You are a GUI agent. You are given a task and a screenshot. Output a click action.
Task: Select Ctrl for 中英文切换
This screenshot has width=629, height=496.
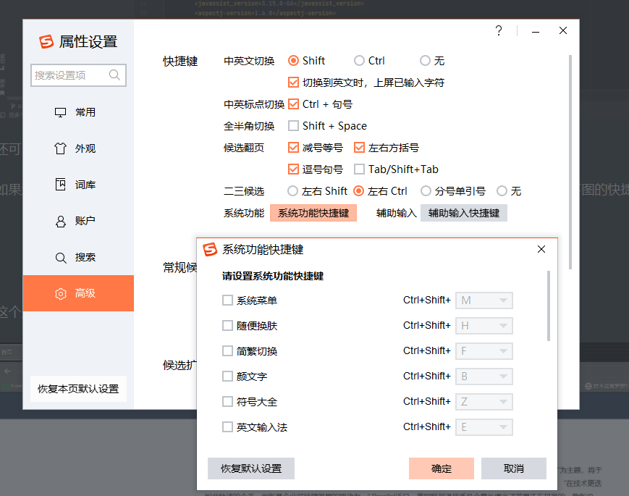[359, 61]
